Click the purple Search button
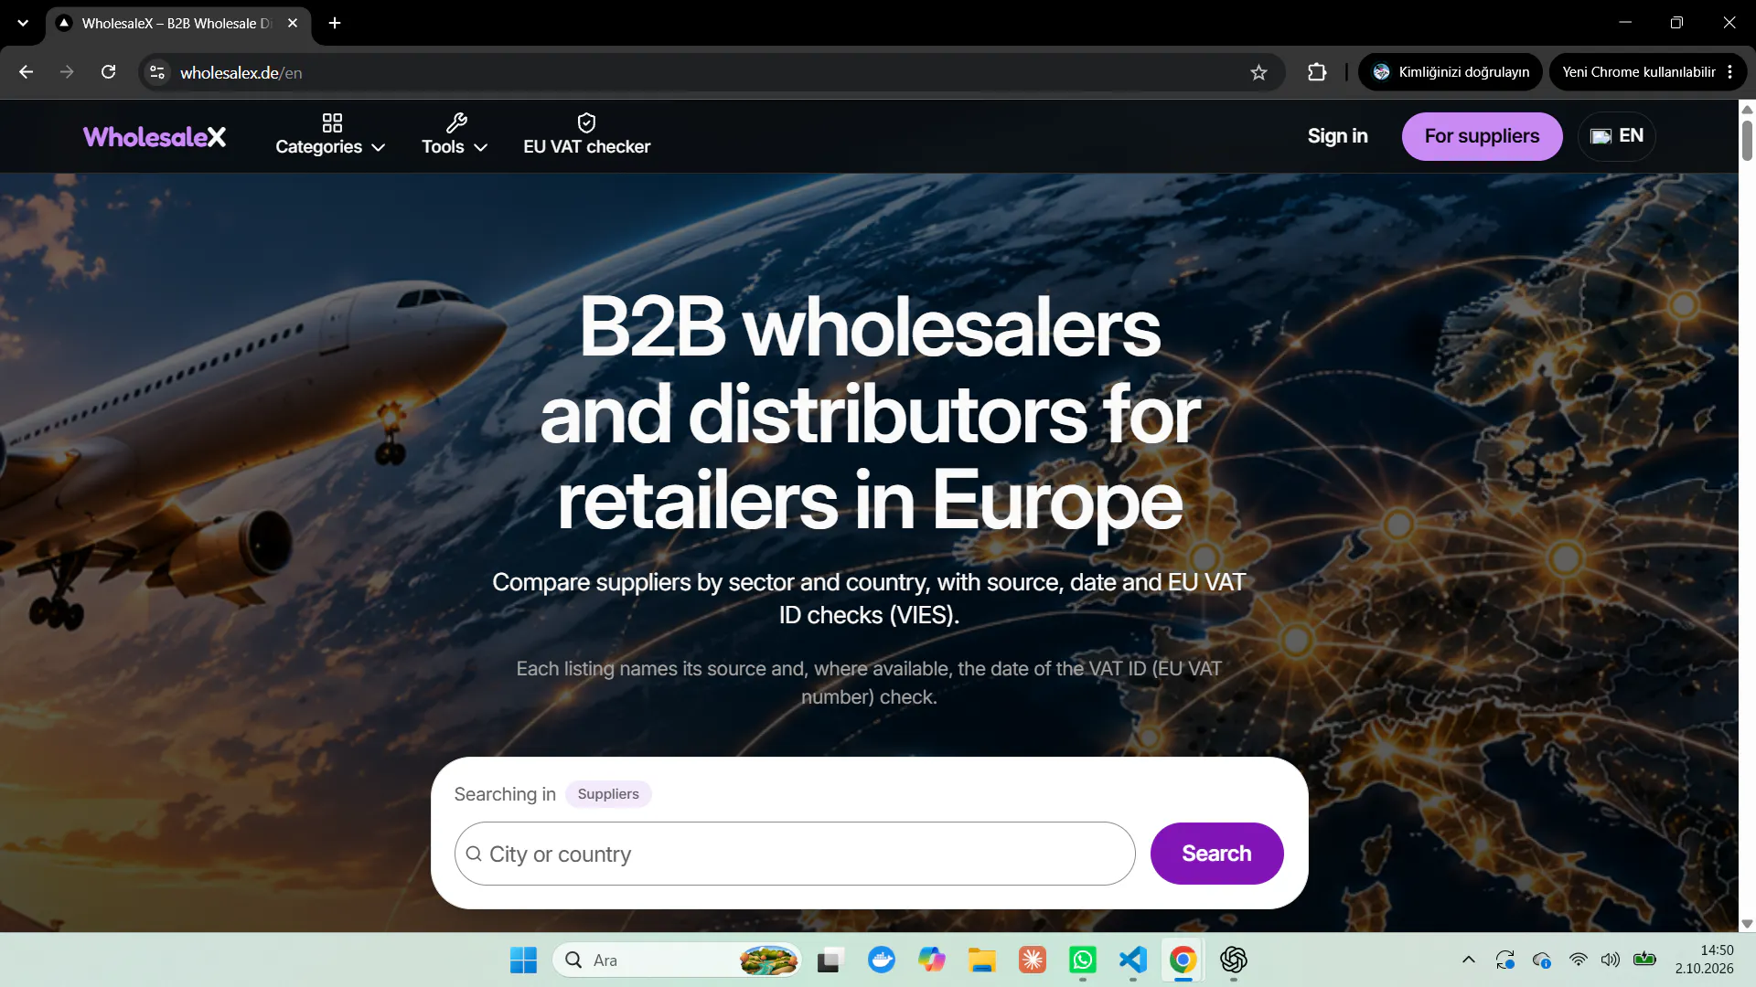 coord(1216,854)
